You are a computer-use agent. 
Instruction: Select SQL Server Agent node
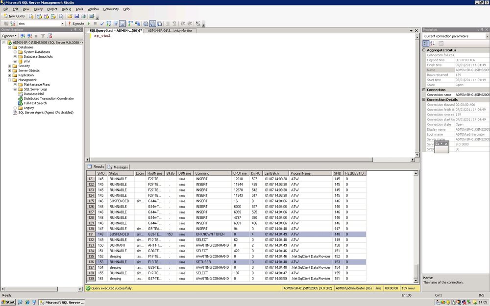click(46, 113)
